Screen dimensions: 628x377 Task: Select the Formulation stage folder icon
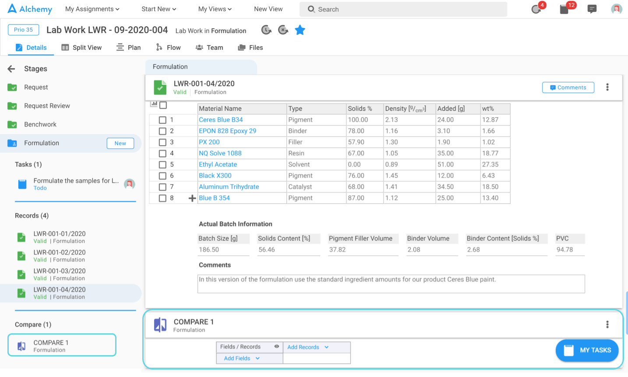(12, 143)
